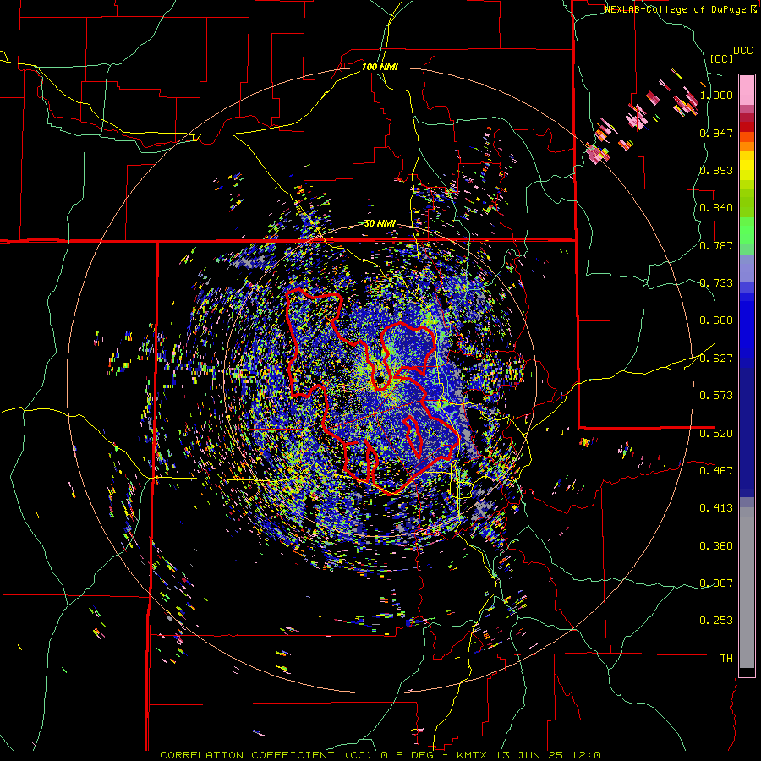Select the 0.947 legend value
This screenshot has height=761, width=761.
716,133
